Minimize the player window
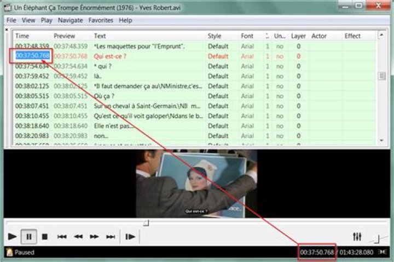 (x=345, y=5)
